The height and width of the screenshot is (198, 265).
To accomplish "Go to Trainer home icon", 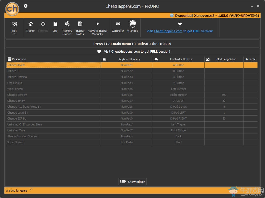I will [31, 24].
